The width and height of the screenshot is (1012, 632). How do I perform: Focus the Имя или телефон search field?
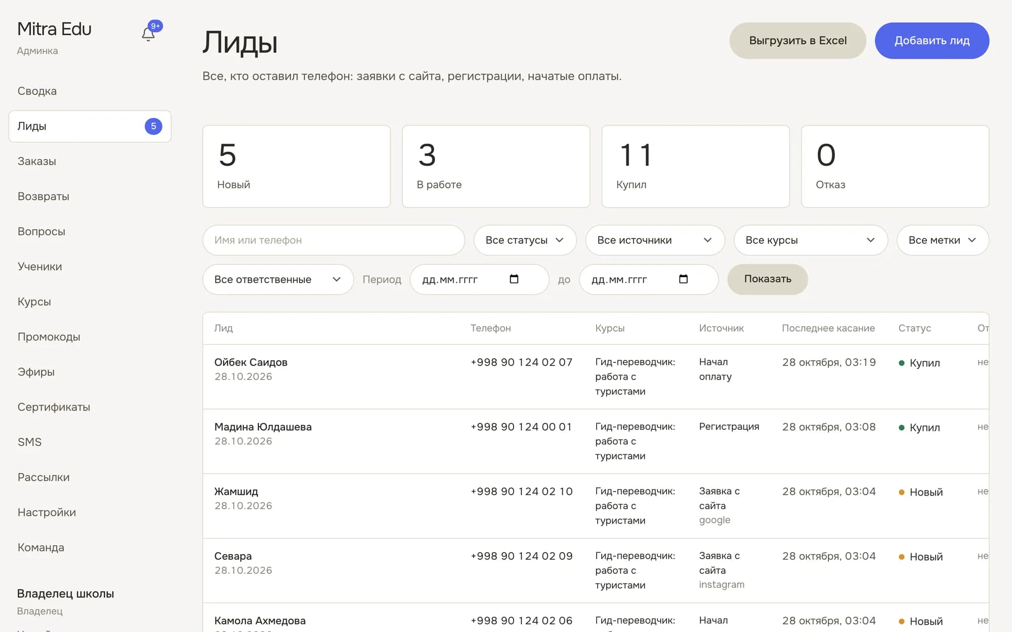tap(333, 240)
